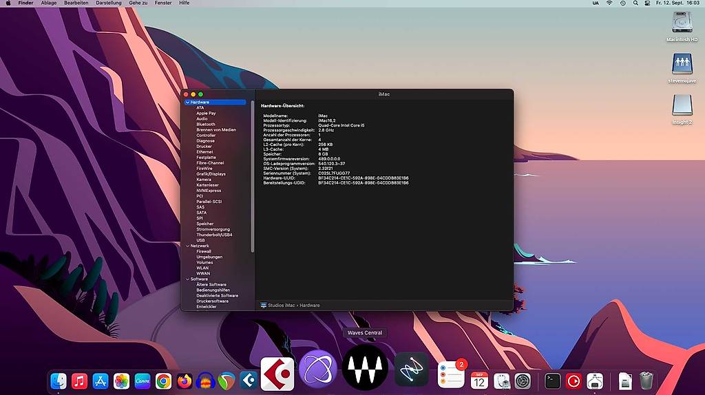Screen dimensions: 705x395
Task: Click the serial number value C02SL7FUGG77
Action: pos(334,173)
